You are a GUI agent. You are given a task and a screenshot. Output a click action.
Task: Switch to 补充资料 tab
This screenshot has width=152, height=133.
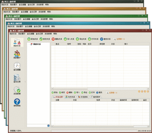tap(83, 97)
